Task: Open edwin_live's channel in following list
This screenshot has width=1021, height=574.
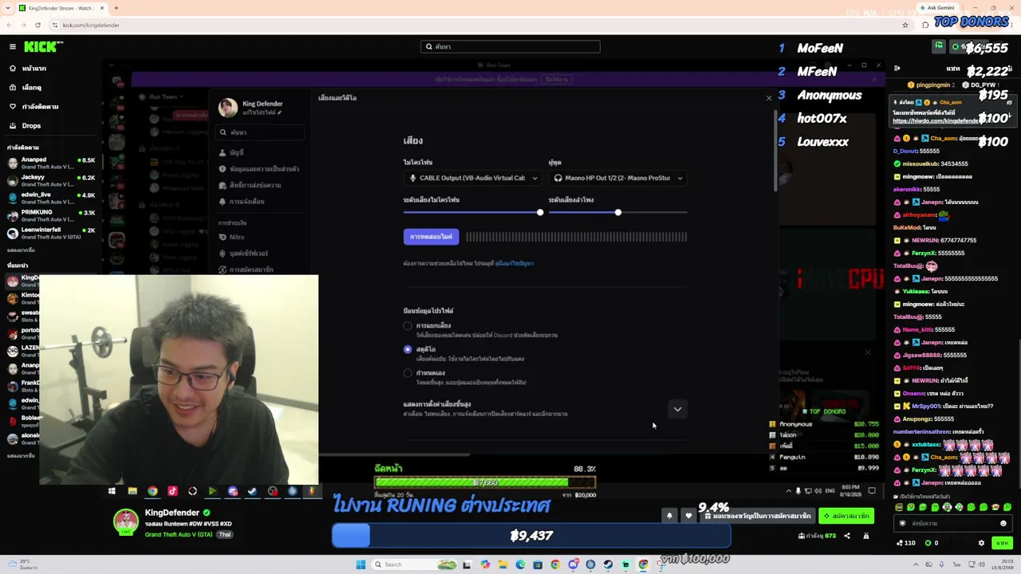Action: pyautogui.click(x=51, y=199)
